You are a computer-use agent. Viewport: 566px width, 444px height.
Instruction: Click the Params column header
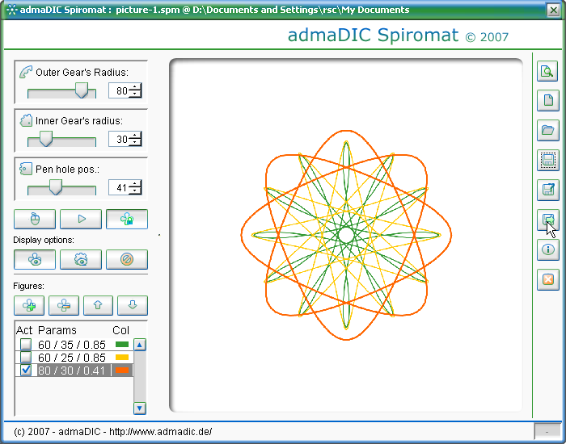pyautogui.click(x=57, y=330)
